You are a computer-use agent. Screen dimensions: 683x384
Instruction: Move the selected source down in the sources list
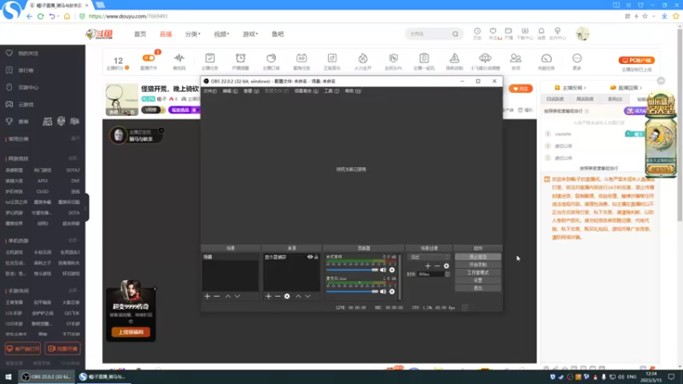308,296
